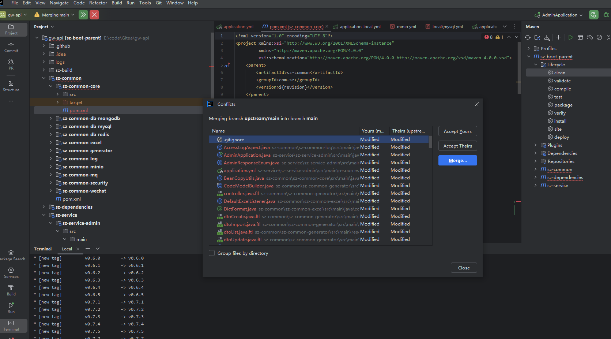Click the Merge... button

point(457,160)
